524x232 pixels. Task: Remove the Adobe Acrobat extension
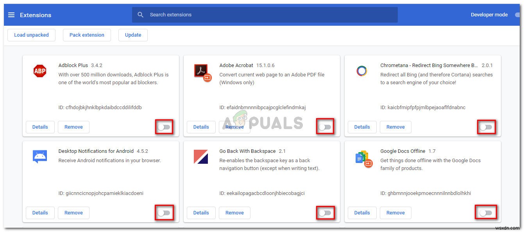(234, 127)
